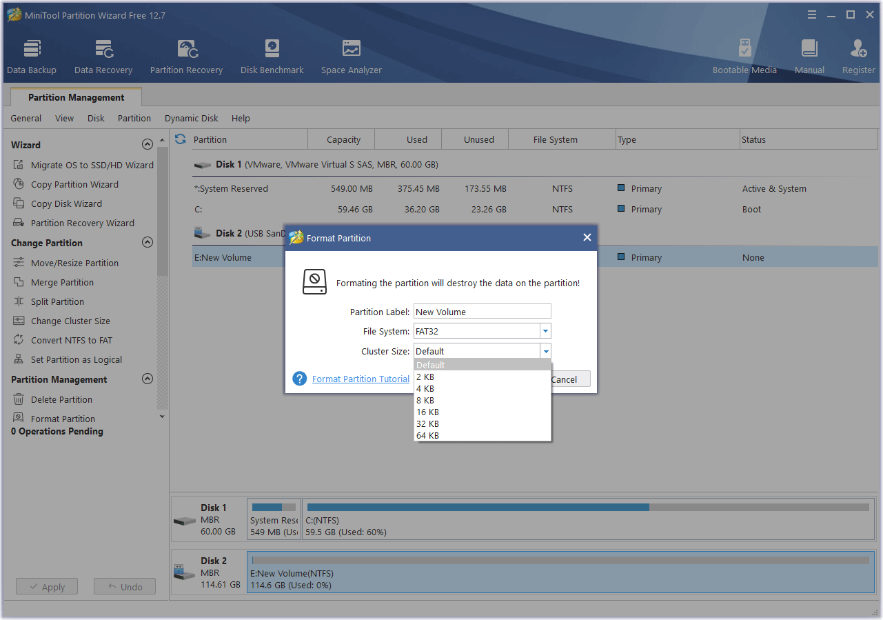Click the Disk 1 drive icon in disk map

[184, 521]
